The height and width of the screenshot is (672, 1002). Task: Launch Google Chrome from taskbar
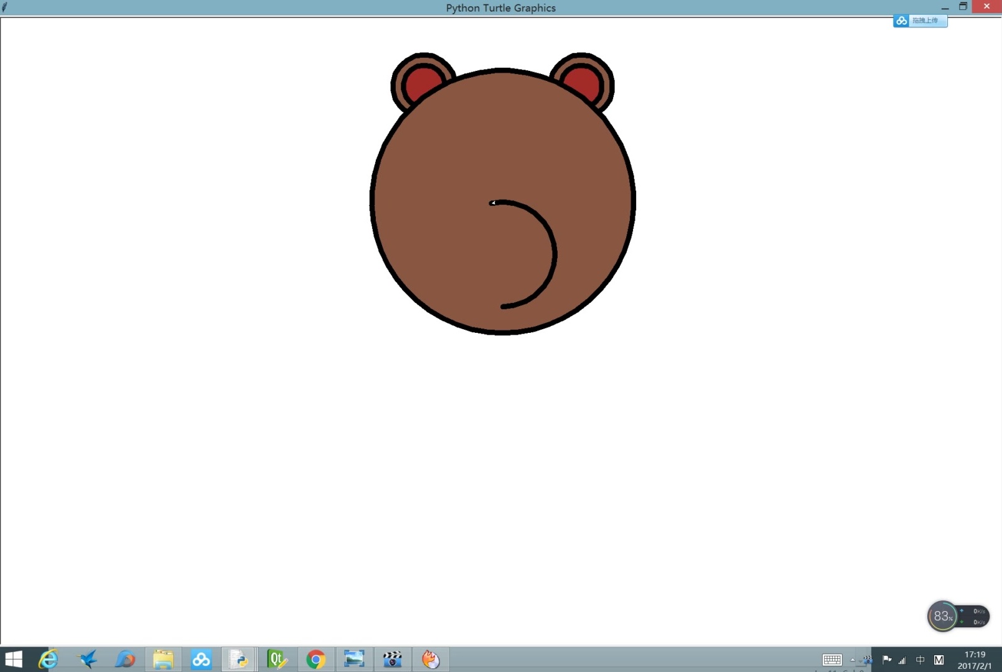(x=316, y=659)
